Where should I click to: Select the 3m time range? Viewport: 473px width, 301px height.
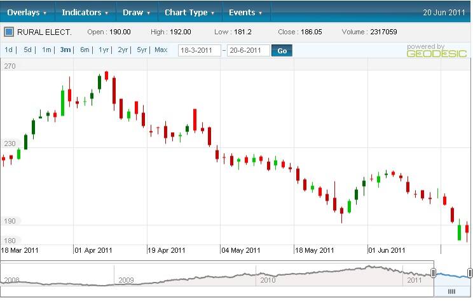point(65,50)
